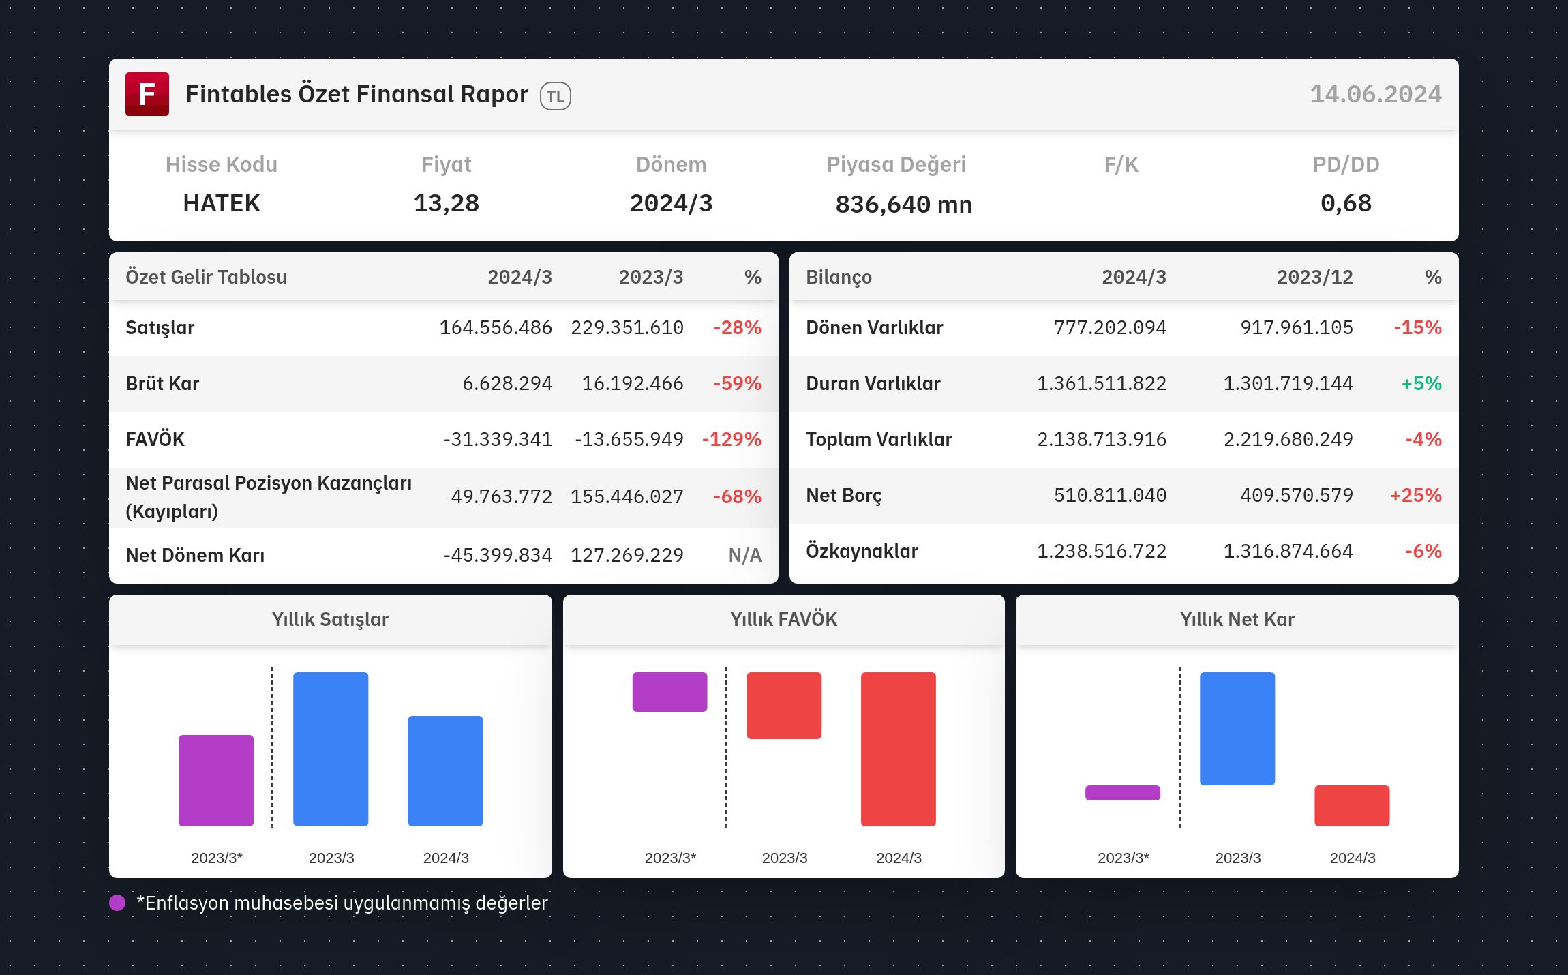Click the tallest blue 2023/3 sales bar
Viewport: 1568px width, 975px height.
pyautogui.click(x=331, y=749)
